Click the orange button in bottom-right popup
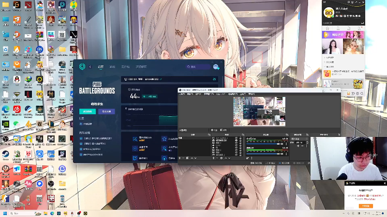 (x=366, y=206)
